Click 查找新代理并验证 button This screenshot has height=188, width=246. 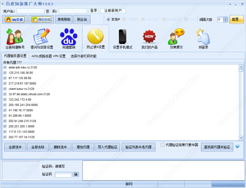217,147
